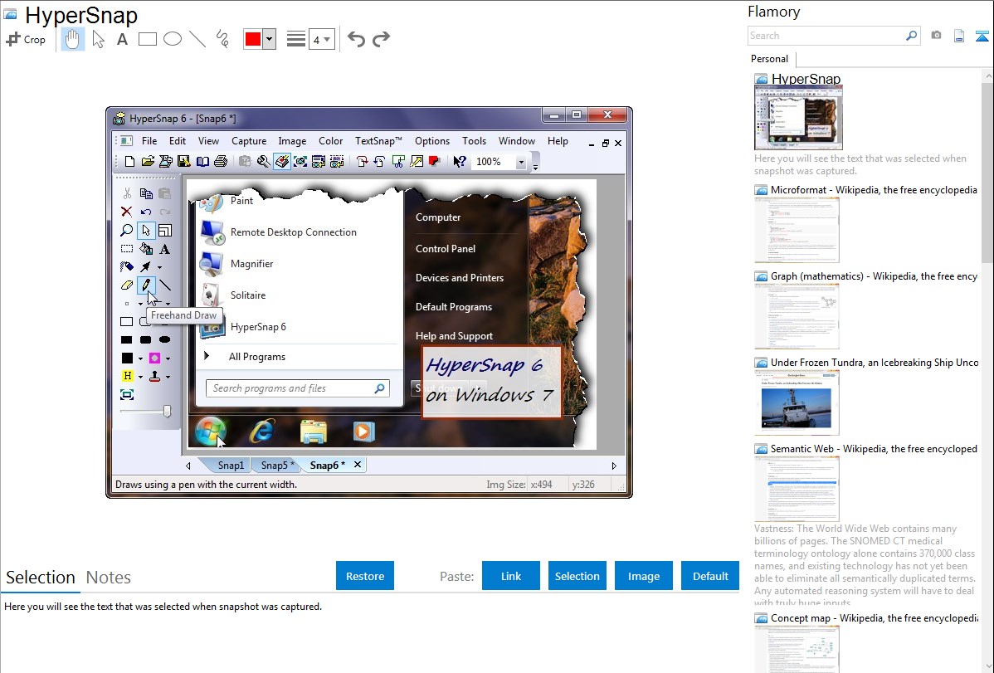The width and height of the screenshot is (994, 673).
Task: Open the red color dropdown arrow
Action: 270,39
